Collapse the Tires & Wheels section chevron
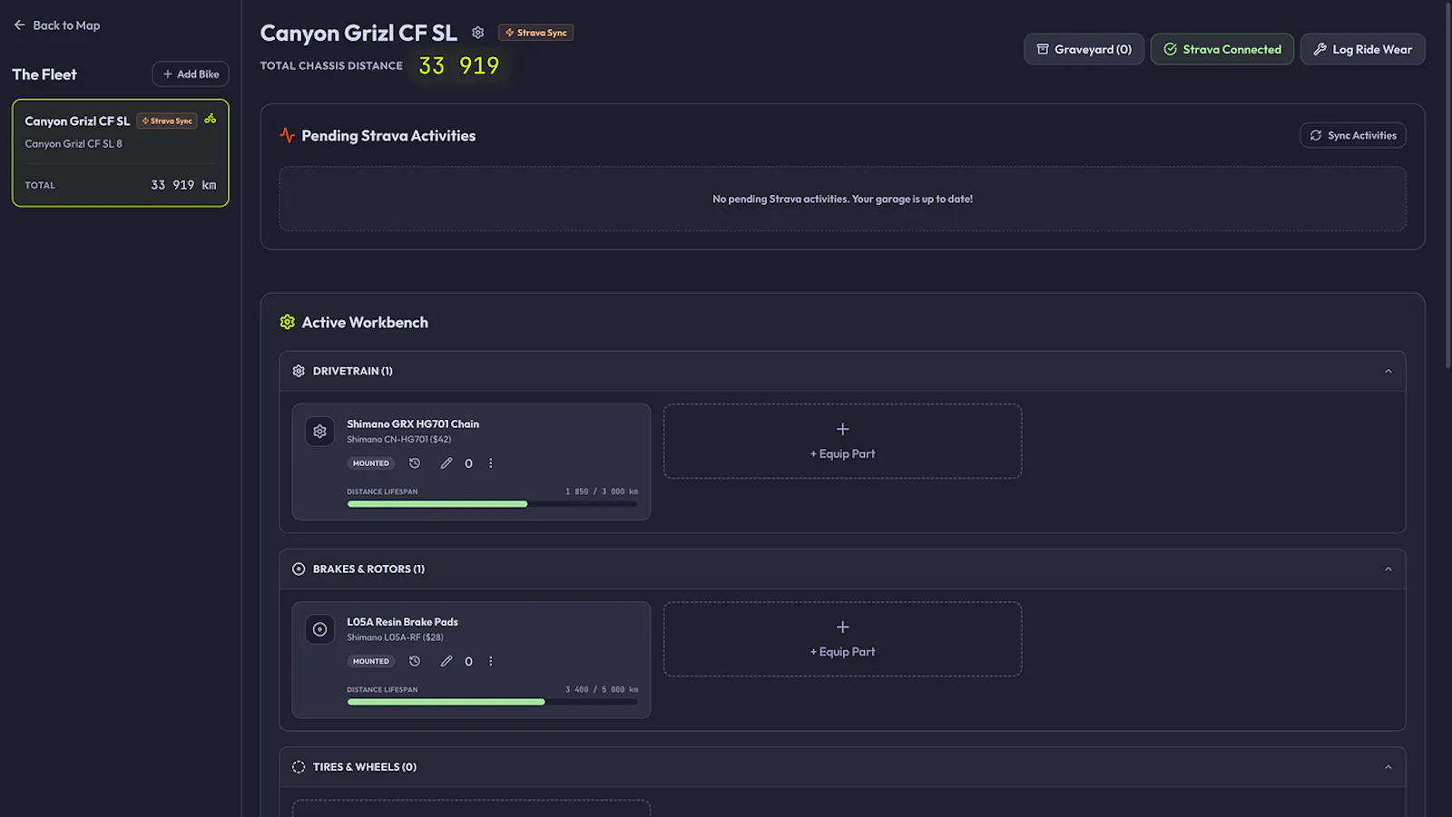 tap(1388, 767)
